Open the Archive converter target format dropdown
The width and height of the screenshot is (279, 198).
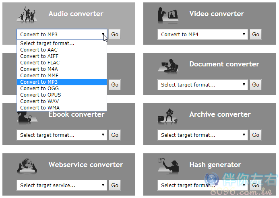203,135
